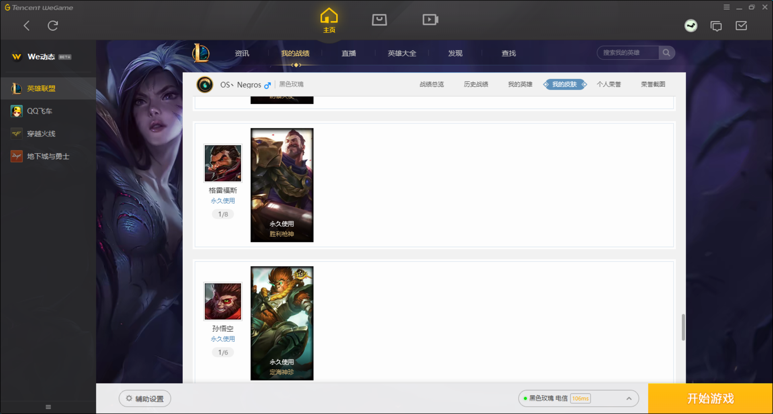Viewport: 773px width, 414px height.
Task: Click the We动态 logo icon
Action: (17, 57)
